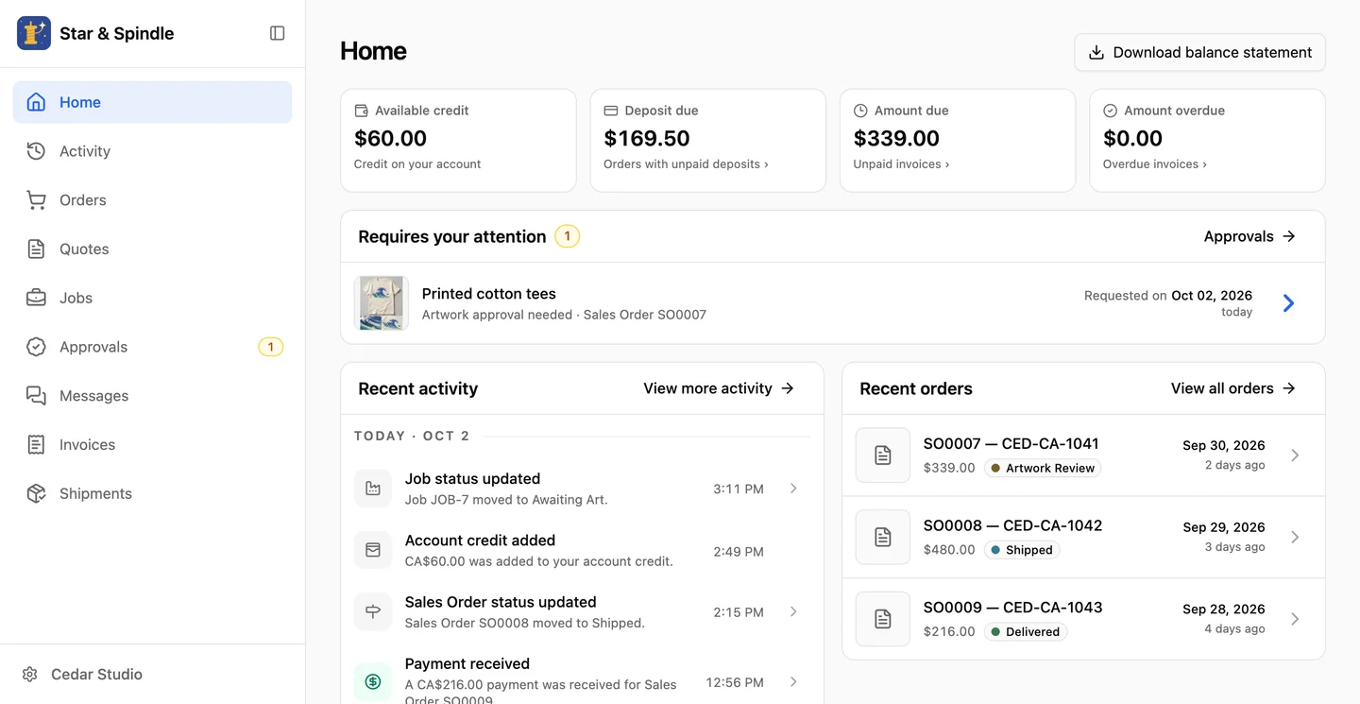Click the check-circle icon beside Amount overdue
1360x704 pixels.
pyautogui.click(x=1110, y=111)
